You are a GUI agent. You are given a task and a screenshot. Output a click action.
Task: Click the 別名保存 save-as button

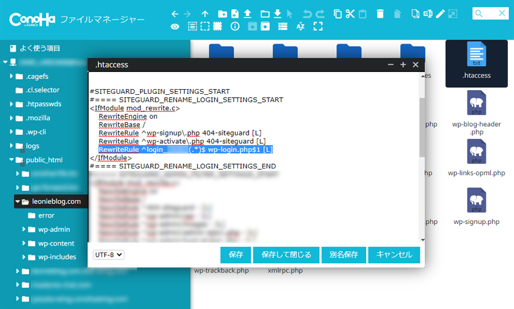click(344, 255)
